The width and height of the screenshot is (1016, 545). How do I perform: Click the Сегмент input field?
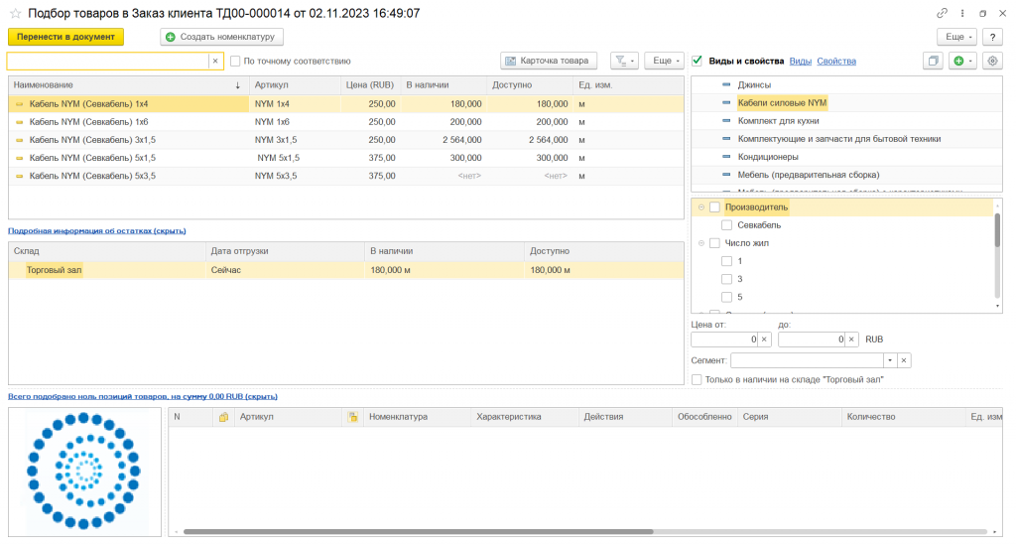(808, 360)
